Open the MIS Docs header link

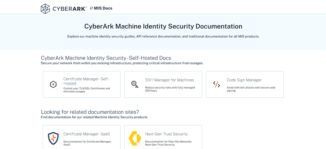101,8
